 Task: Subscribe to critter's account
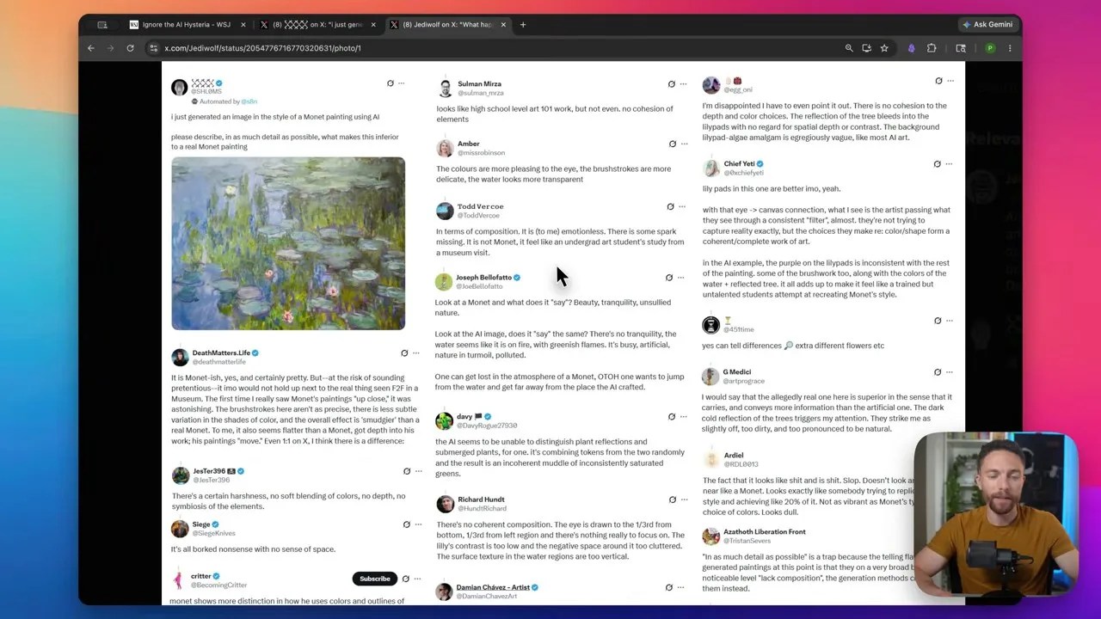click(x=375, y=579)
